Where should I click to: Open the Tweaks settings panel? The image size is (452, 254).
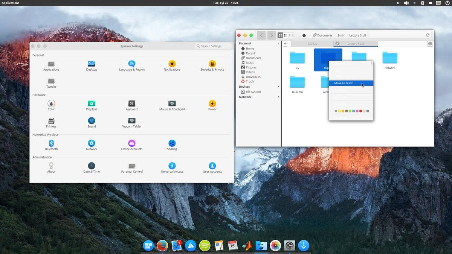(x=51, y=83)
